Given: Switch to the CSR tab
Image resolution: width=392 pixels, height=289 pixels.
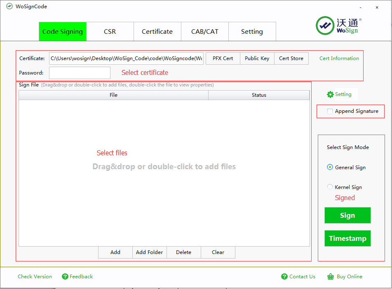Looking at the screenshot, I should (x=110, y=32).
